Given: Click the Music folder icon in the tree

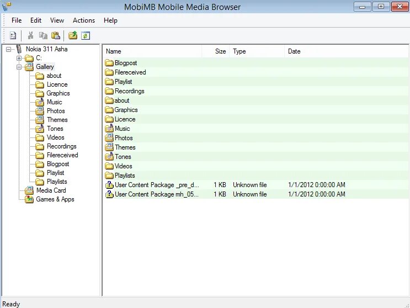Looking at the screenshot, I should (40, 102).
